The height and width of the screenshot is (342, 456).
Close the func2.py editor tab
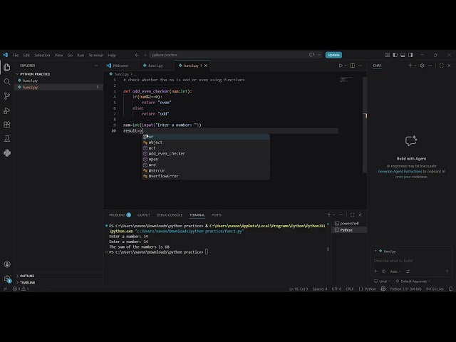click(206, 66)
